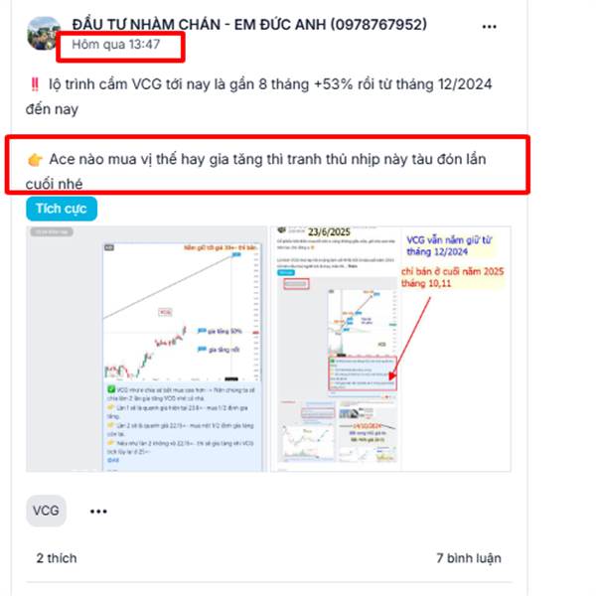
Task: Click the blue VCG vẫn nắm giữ note
Action: pos(449,245)
